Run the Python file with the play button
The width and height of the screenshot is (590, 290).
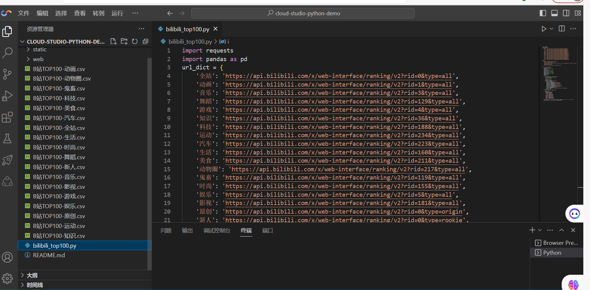click(544, 29)
